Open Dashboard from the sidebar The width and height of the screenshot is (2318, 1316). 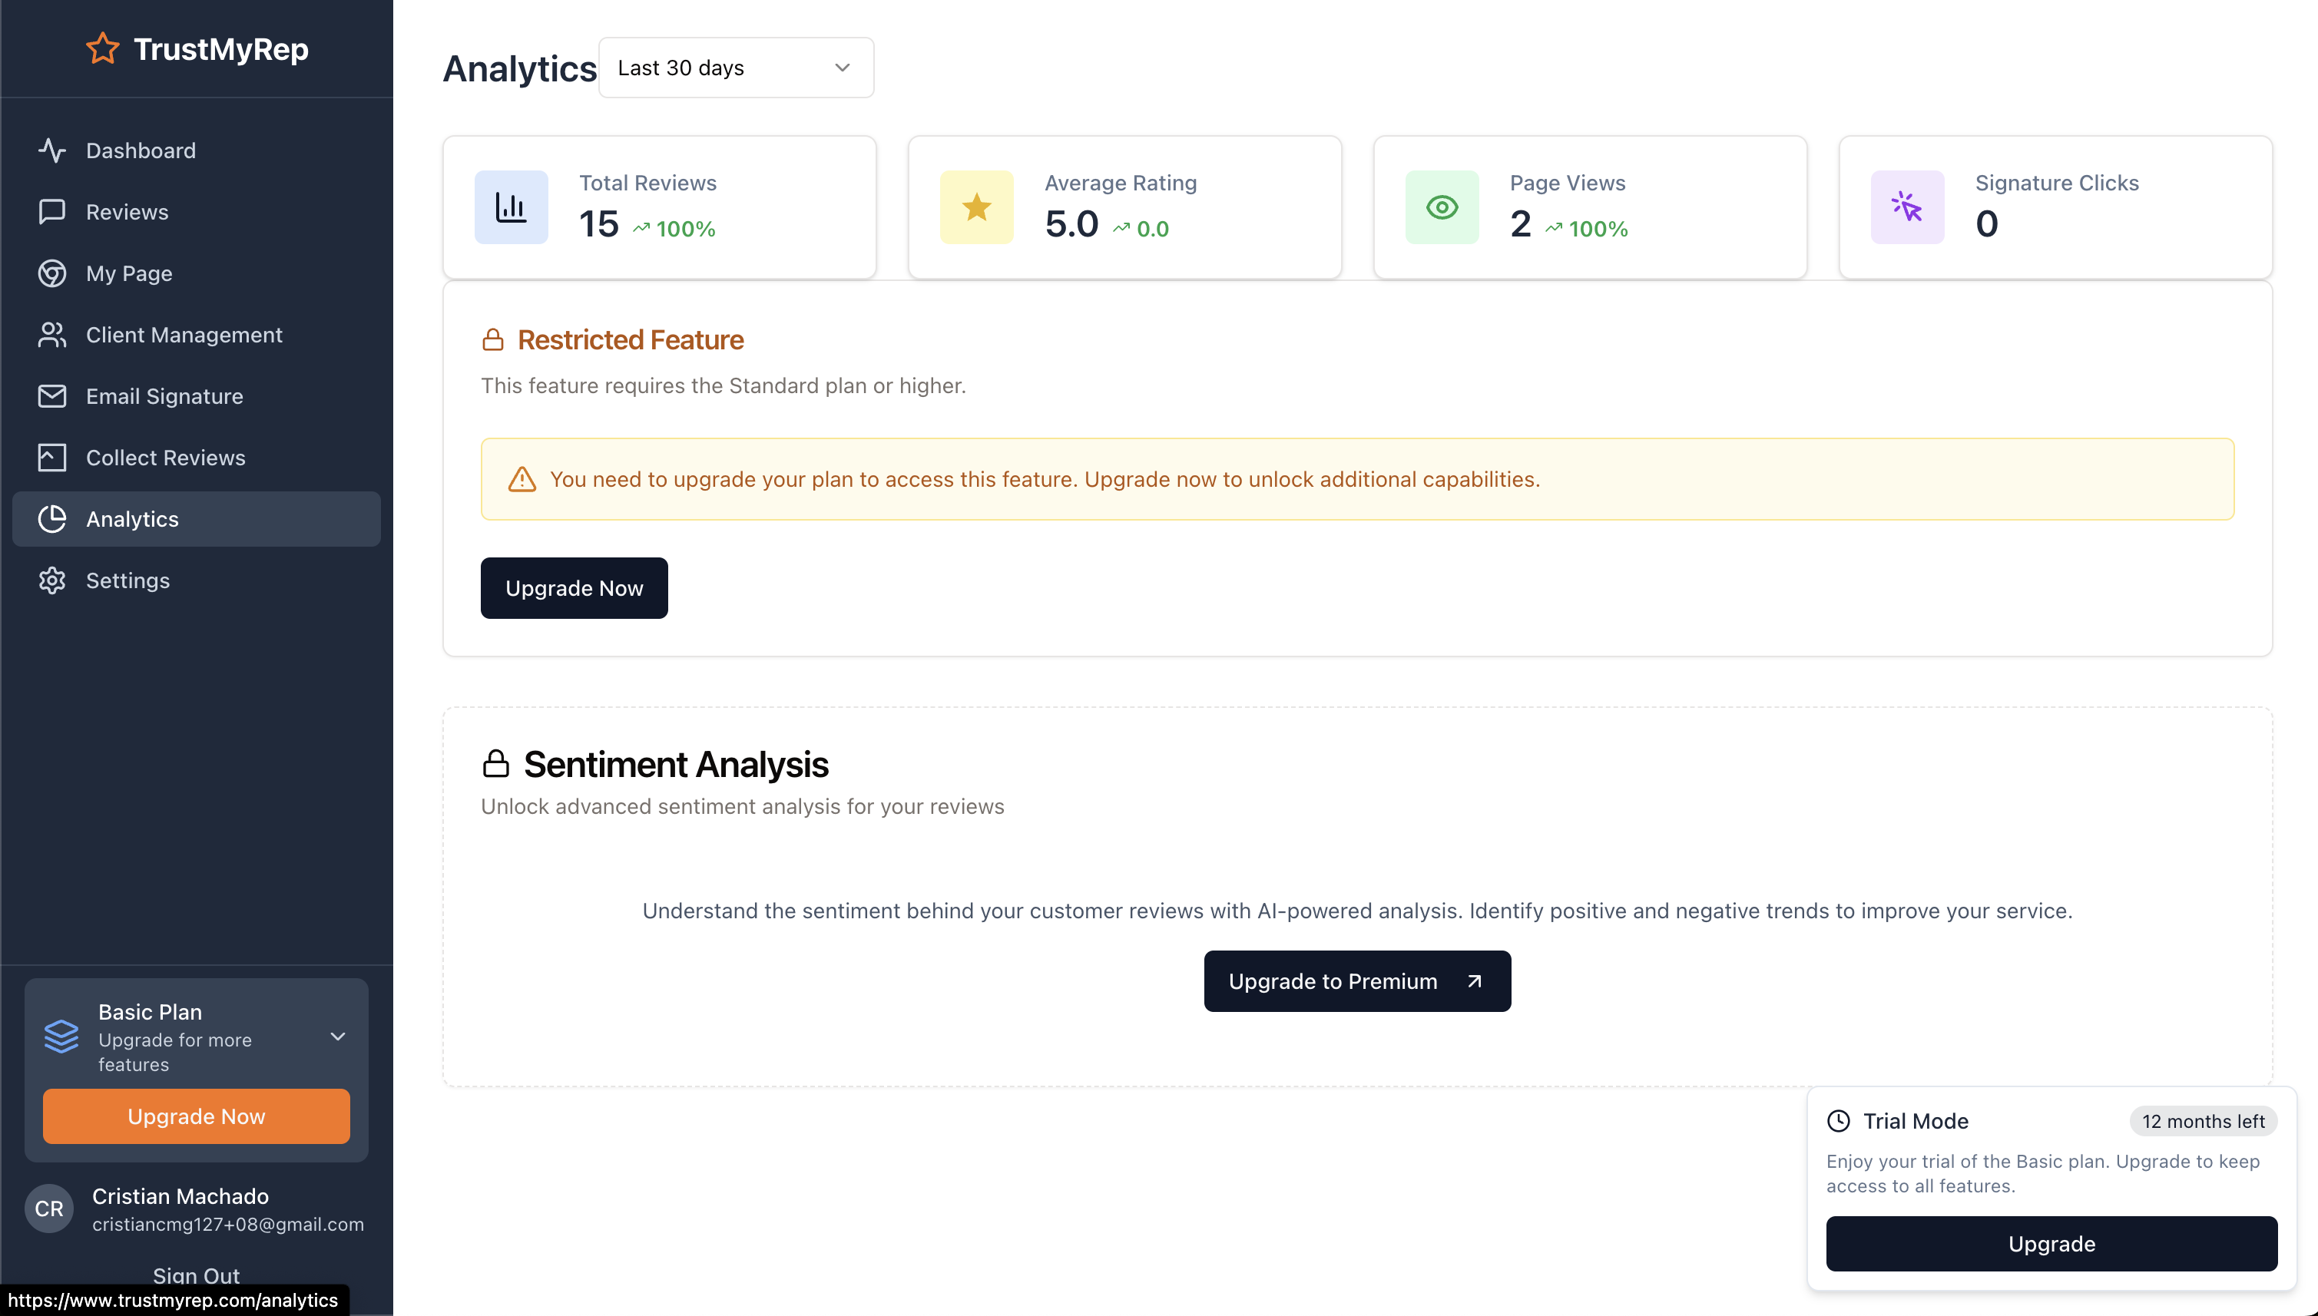coord(140,150)
